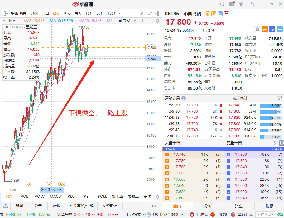The image size is (284, 218).
Task: Open the skin theme shirt icon
Action: coord(241,4)
